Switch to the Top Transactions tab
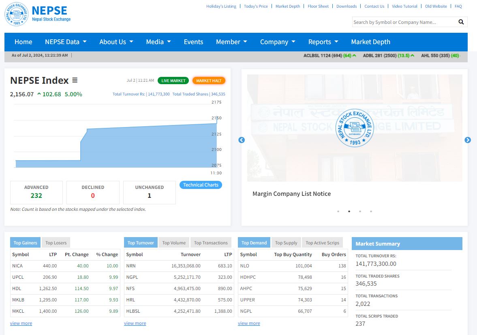 coord(211,243)
